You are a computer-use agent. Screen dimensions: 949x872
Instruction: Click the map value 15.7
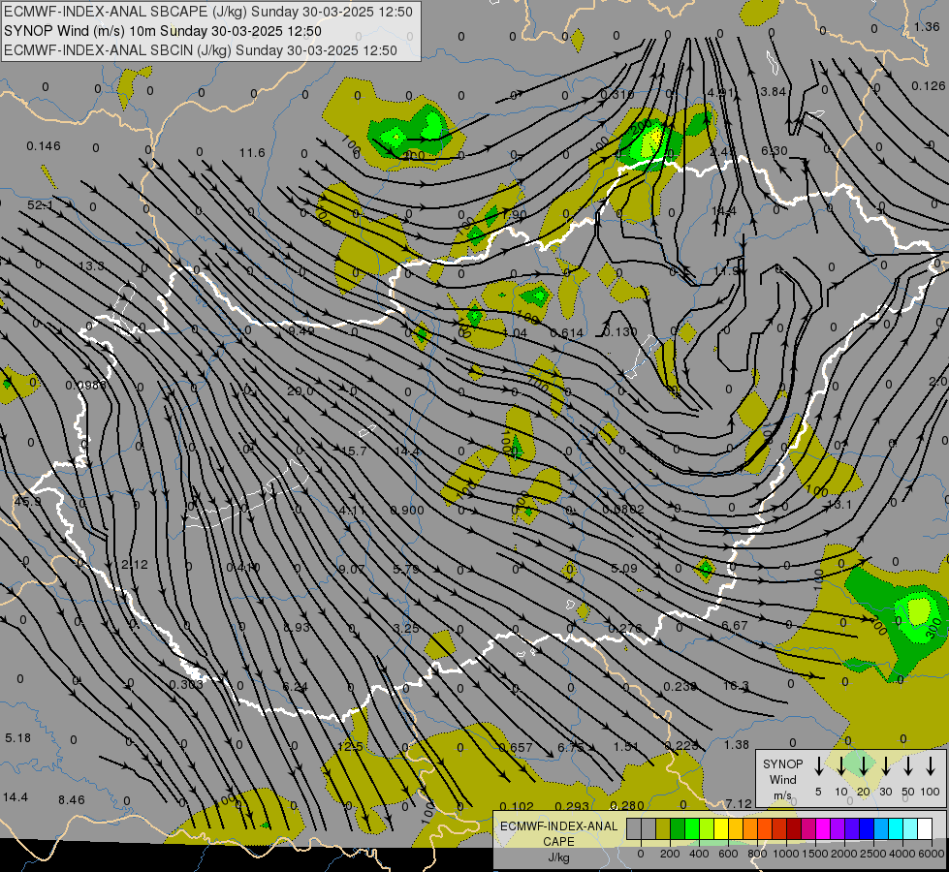pyautogui.click(x=354, y=451)
